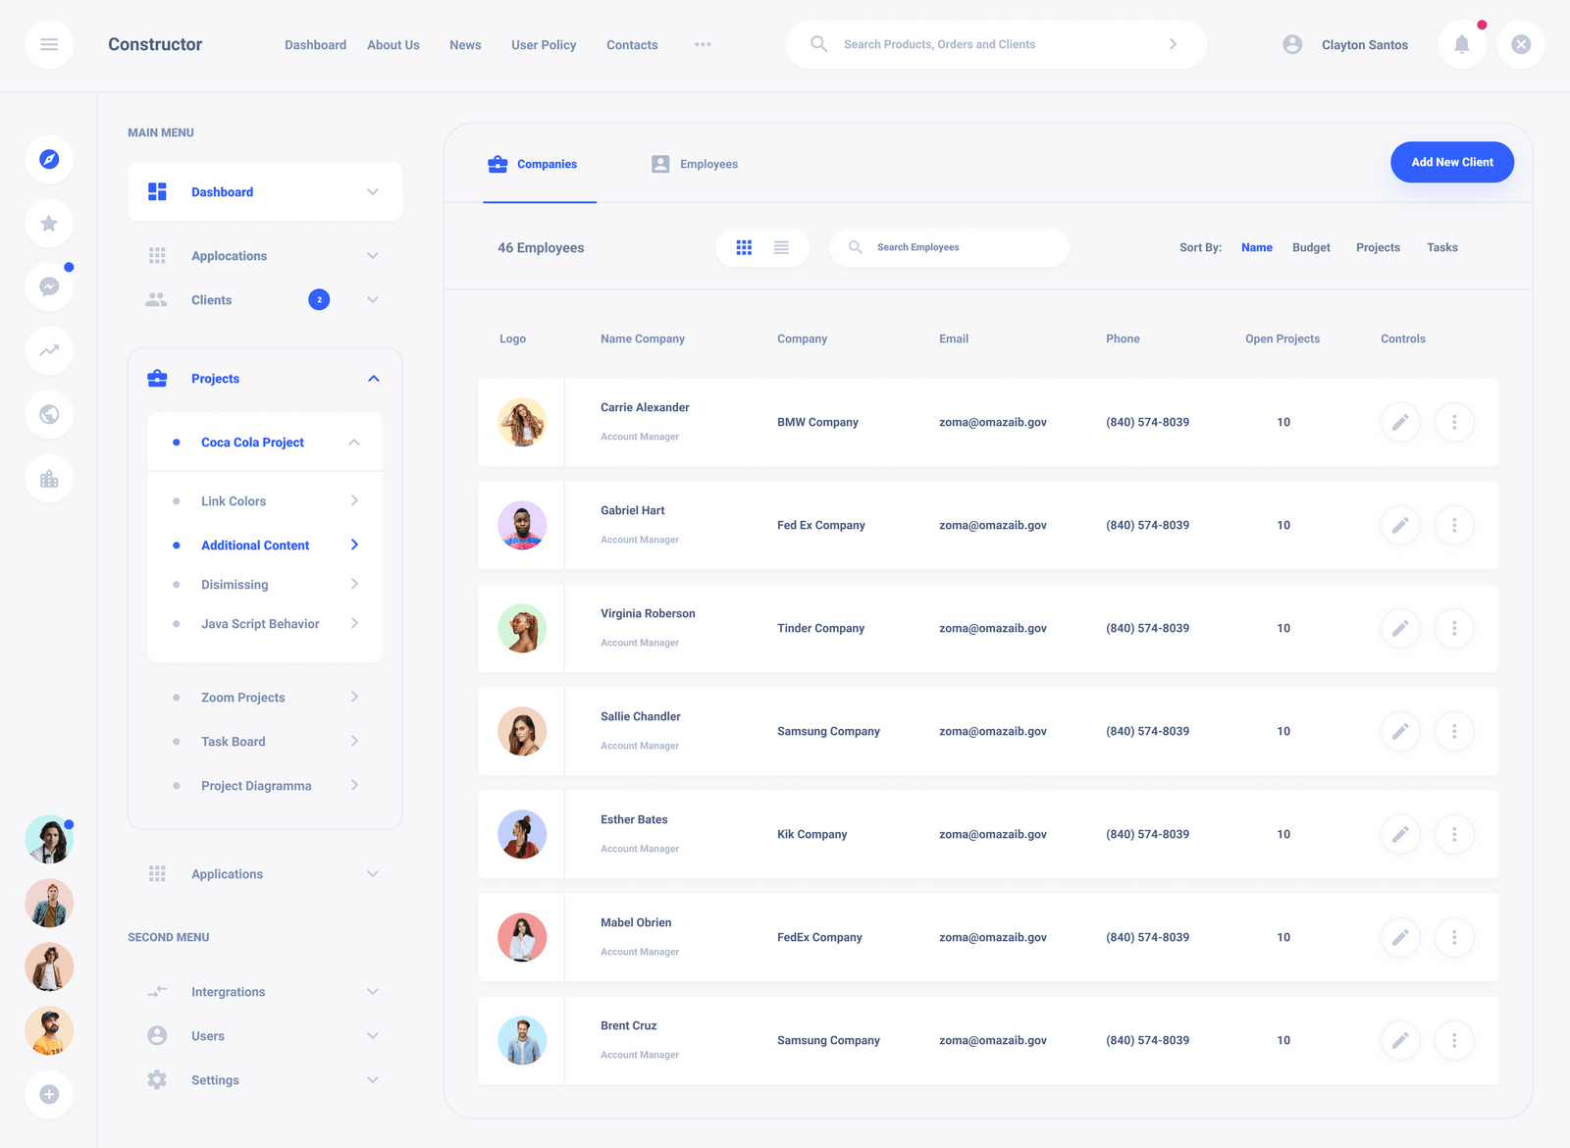Switch to list view for employees

click(x=781, y=247)
